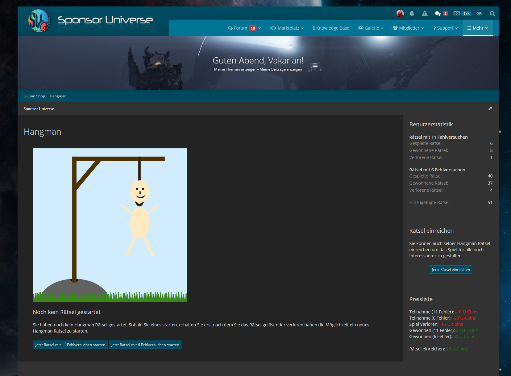Click the warning triangle icon
This screenshot has width=511, height=376.
point(425,14)
